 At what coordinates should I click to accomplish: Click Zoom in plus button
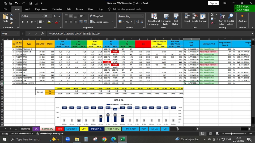tap(245, 133)
